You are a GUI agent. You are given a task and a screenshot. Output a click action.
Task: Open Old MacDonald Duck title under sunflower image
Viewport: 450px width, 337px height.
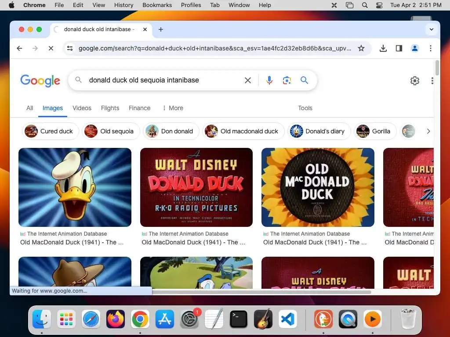tap(315, 242)
